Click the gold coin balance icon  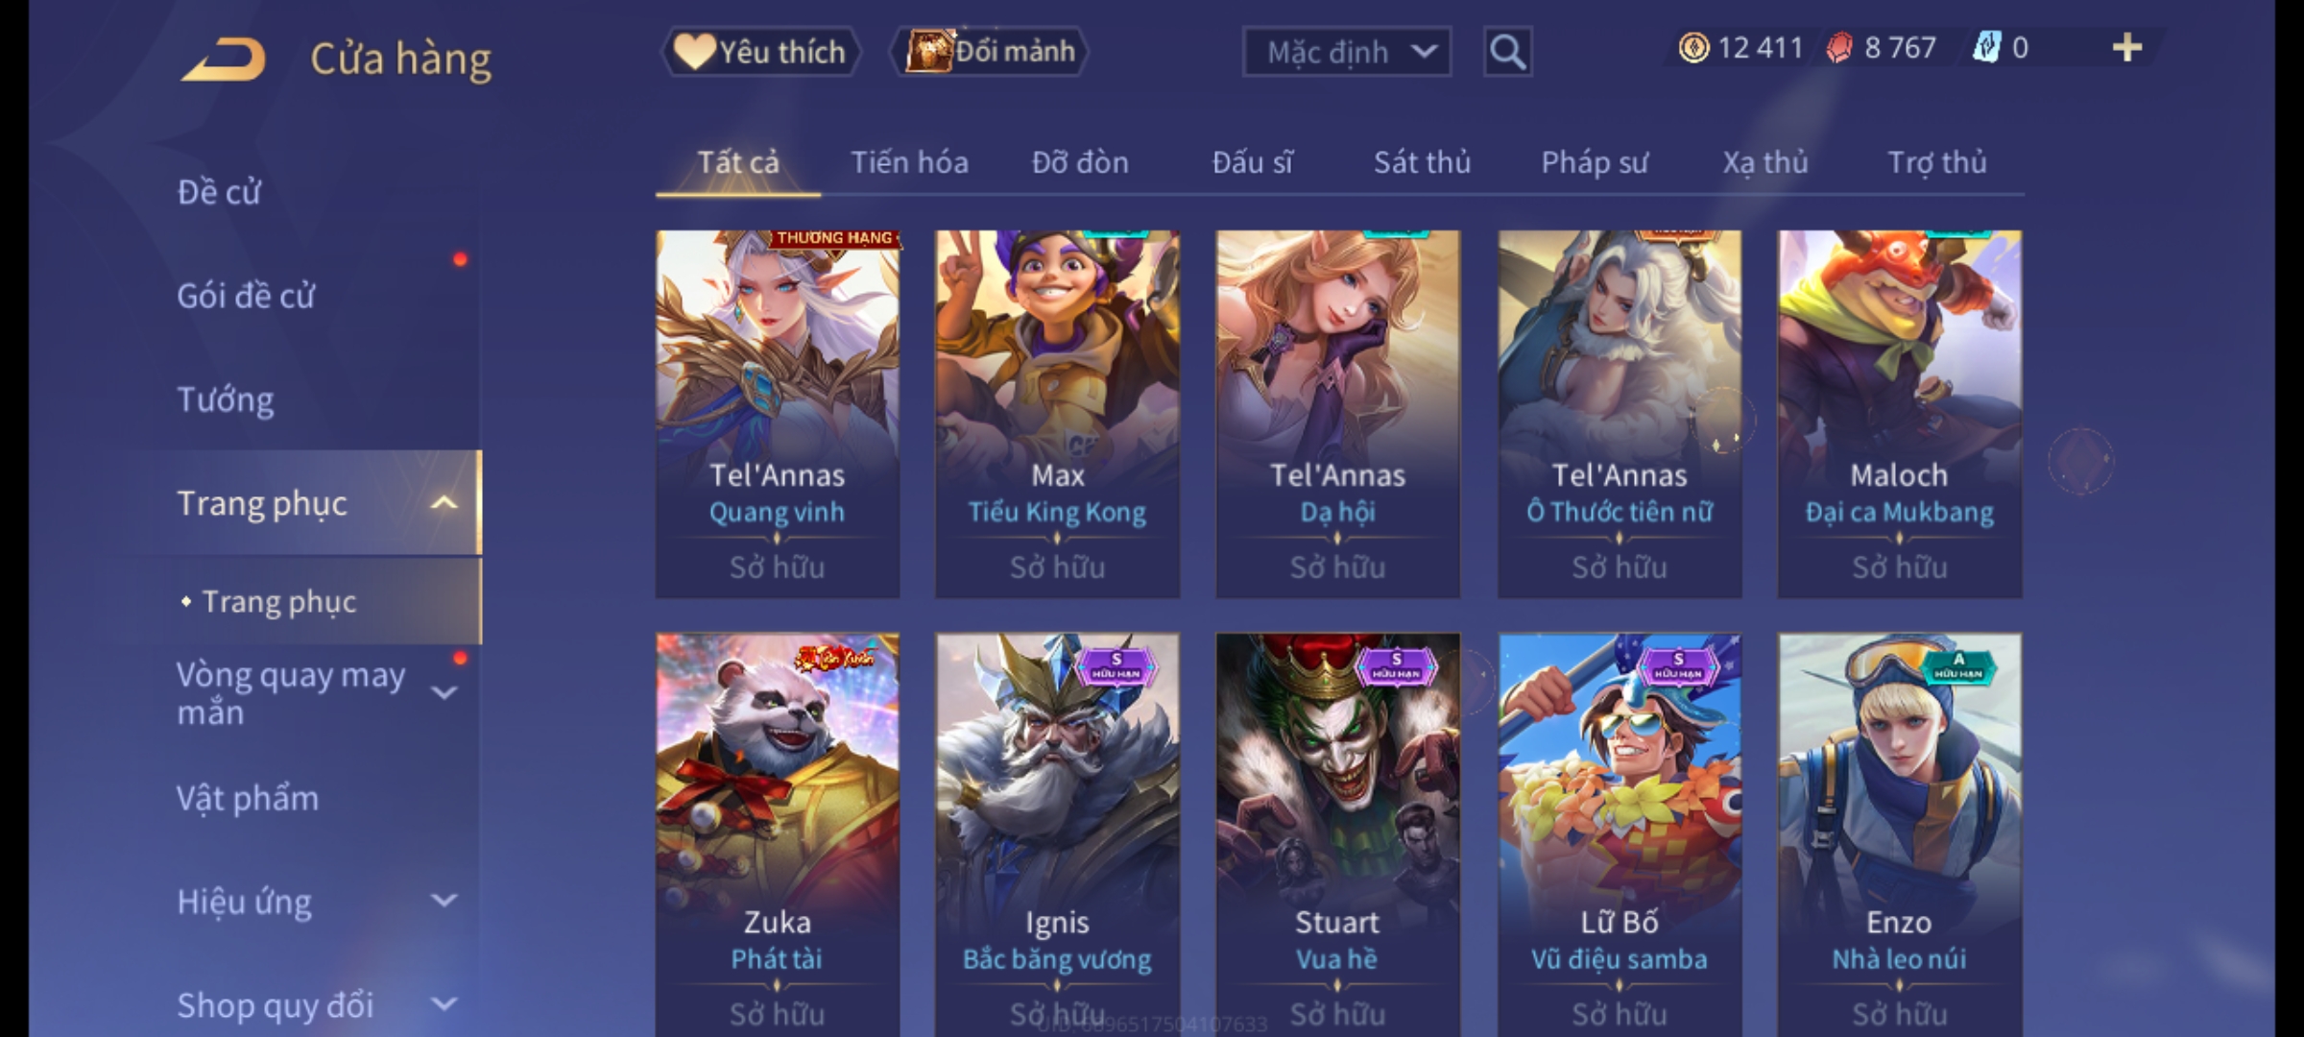click(x=1693, y=48)
